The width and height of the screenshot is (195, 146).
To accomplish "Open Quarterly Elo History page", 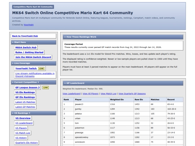I will (x=27, y=143).
